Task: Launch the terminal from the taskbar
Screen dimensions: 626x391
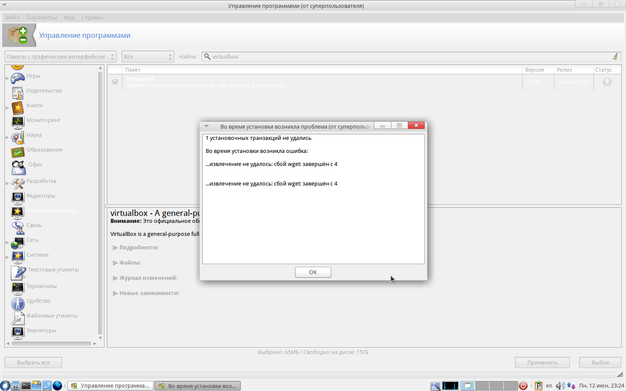Action: point(26,385)
